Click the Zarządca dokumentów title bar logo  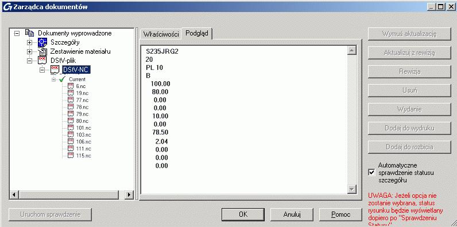tap(7, 7)
